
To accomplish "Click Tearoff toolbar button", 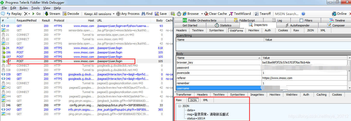I will (x=263, y=14).
